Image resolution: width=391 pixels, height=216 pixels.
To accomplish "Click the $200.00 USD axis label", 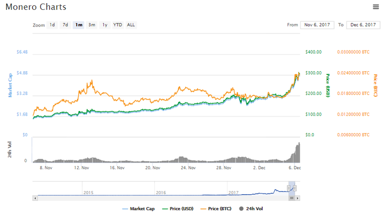I will pyautogui.click(x=313, y=93).
